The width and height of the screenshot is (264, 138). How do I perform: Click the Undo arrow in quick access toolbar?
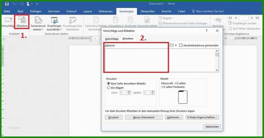pyautogui.click(x=14, y=4)
